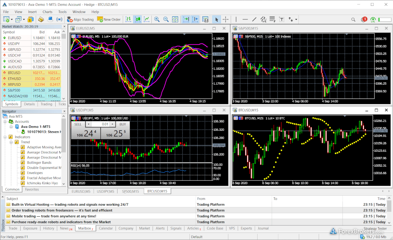Open the Tools menu
This screenshot has width=393, height=240.
[62, 12]
